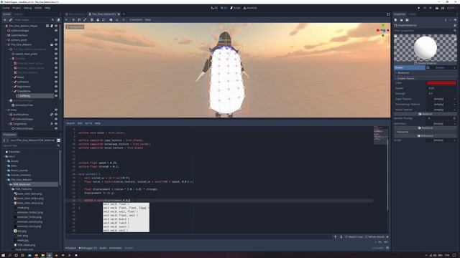Select the Scale mode tool
Image resolution: width=460 pixels, height=258 pixels.
click(x=85, y=20)
